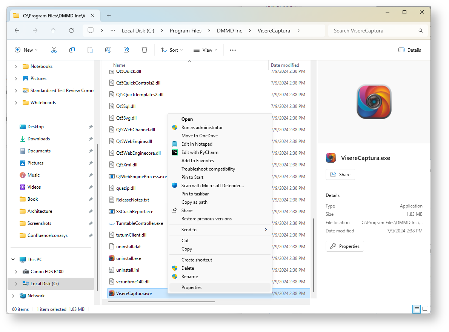Switch to large thumbnails view in status bar
Screen dimensions: 449x332
click(424, 309)
